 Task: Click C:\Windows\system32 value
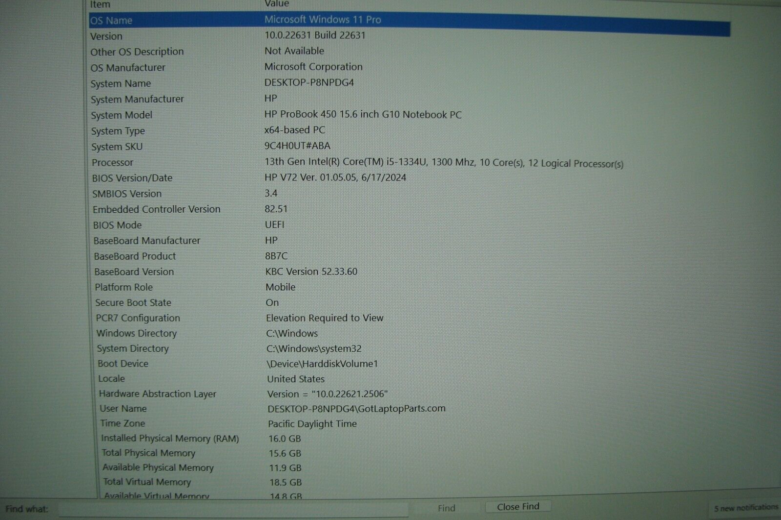pos(314,349)
